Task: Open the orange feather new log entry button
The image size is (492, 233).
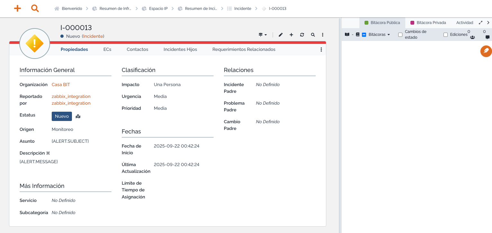Action: tap(486, 51)
